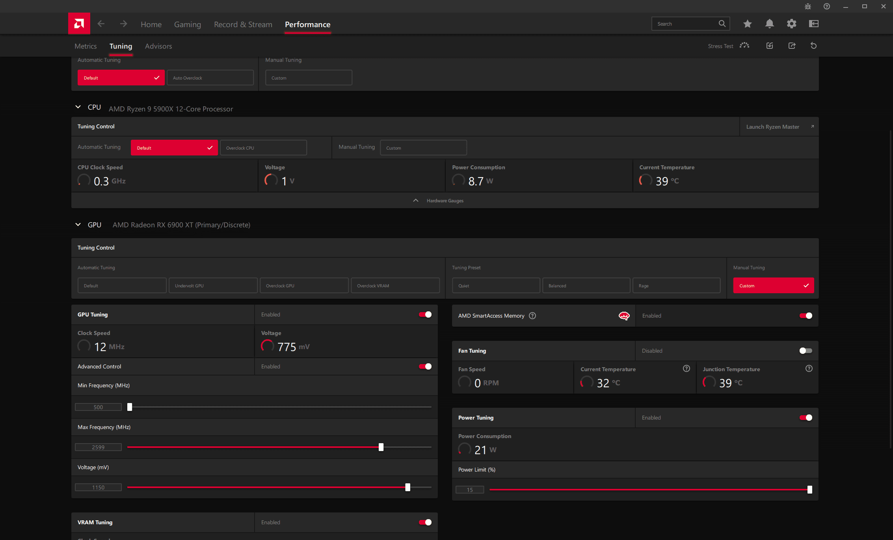
Task: Select CPU Automatic Tuning Default
Action: (x=174, y=148)
